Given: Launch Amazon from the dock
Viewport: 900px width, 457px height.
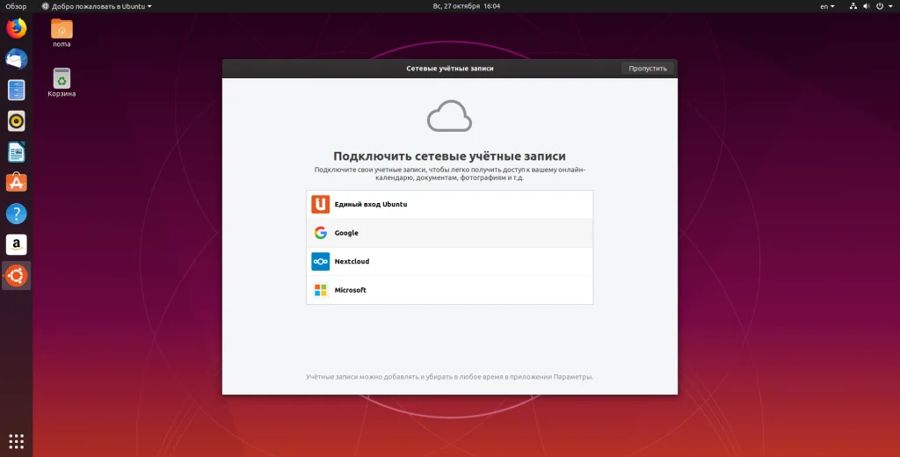Looking at the screenshot, I should point(16,244).
